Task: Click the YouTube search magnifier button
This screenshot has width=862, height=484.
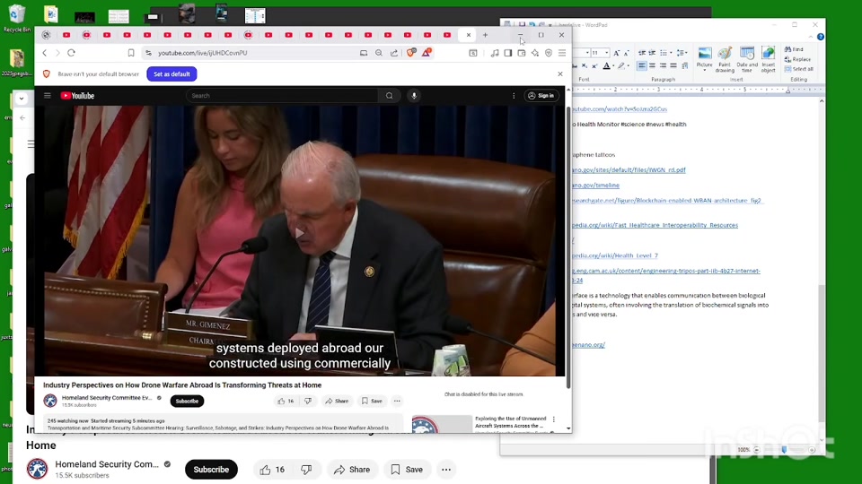Action: pyautogui.click(x=389, y=96)
